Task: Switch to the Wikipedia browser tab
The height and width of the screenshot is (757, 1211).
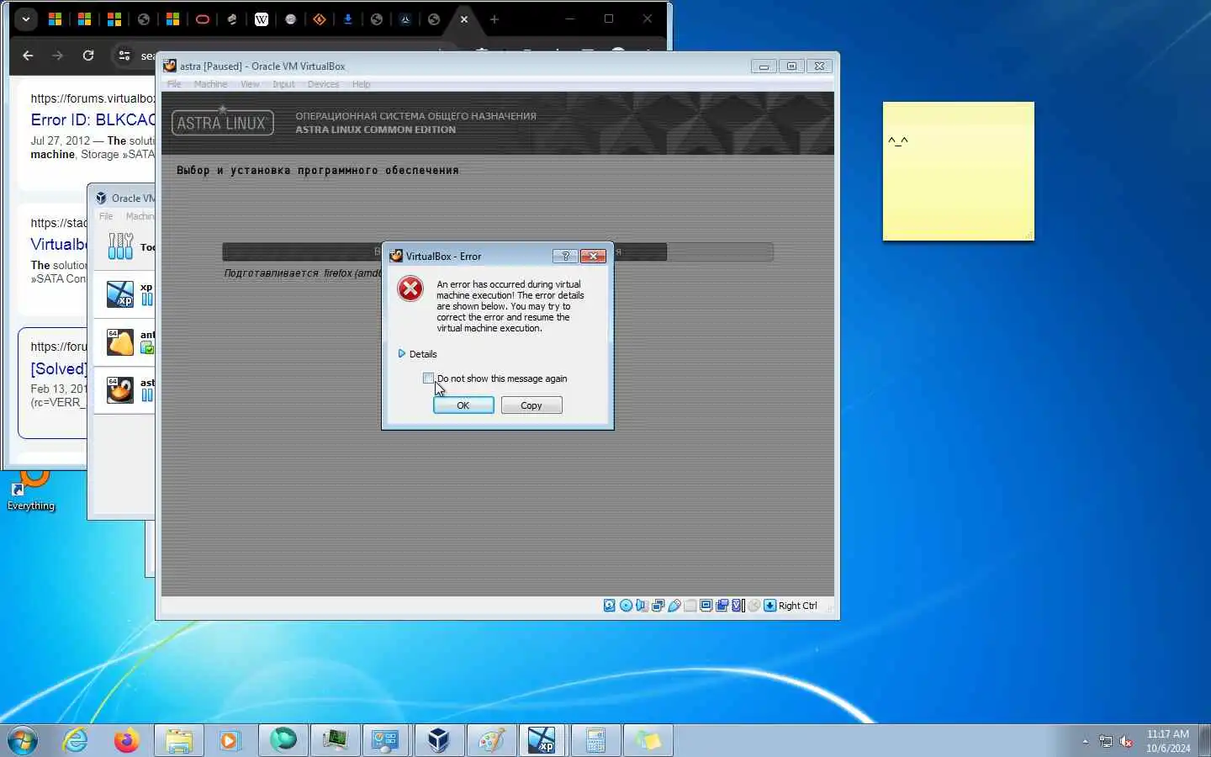Action: point(262,19)
